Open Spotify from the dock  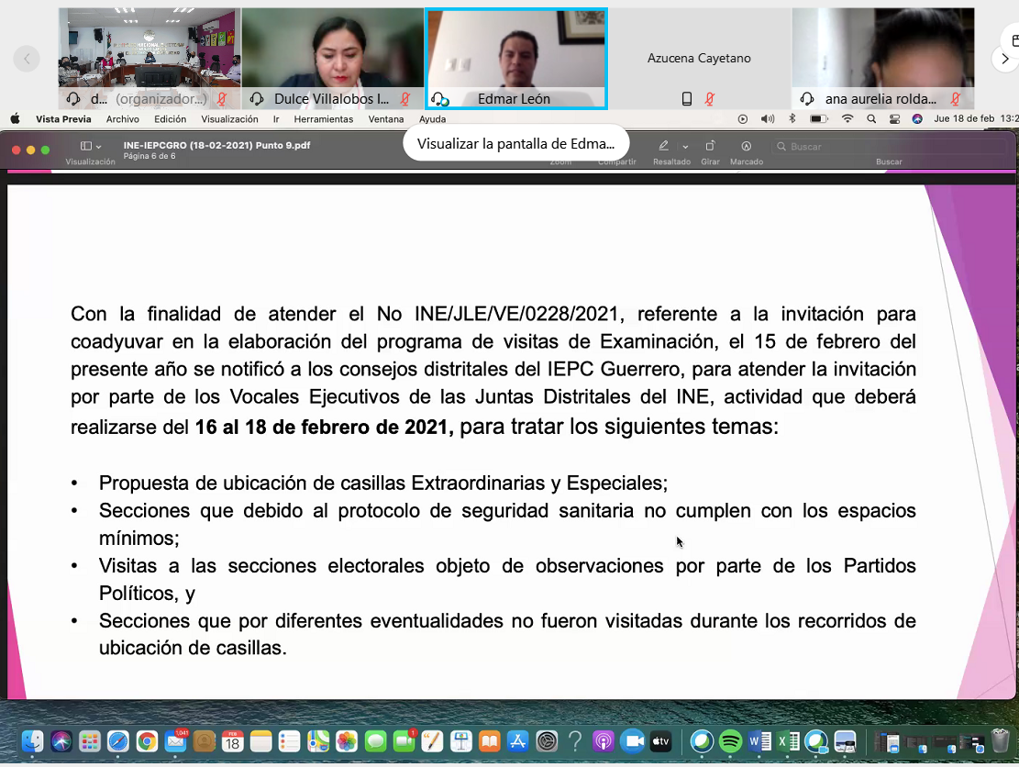pyautogui.click(x=730, y=741)
